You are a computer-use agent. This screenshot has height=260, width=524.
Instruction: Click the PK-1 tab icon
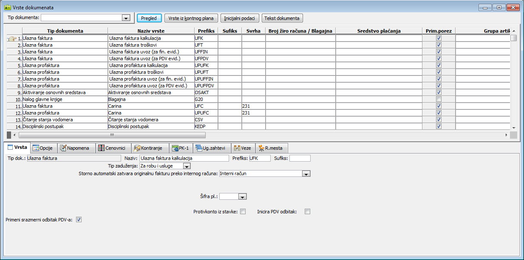175,148
